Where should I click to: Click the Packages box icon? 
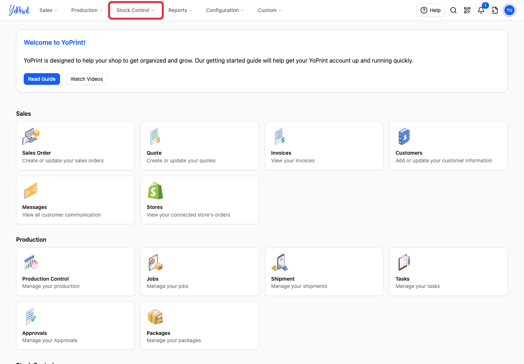pyautogui.click(x=155, y=317)
